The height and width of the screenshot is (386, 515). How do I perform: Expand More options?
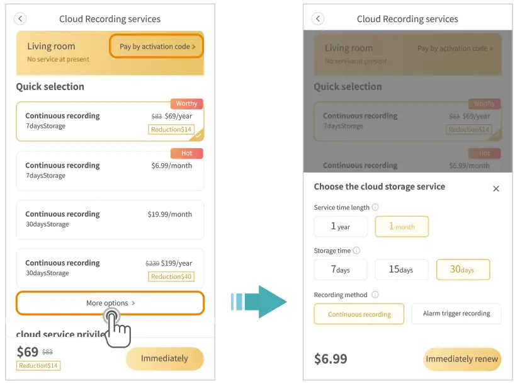click(x=110, y=303)
